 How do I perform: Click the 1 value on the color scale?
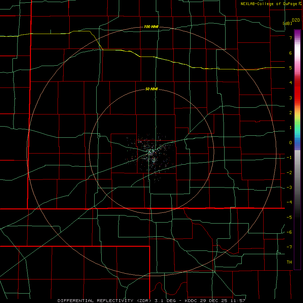click(291, 128)
